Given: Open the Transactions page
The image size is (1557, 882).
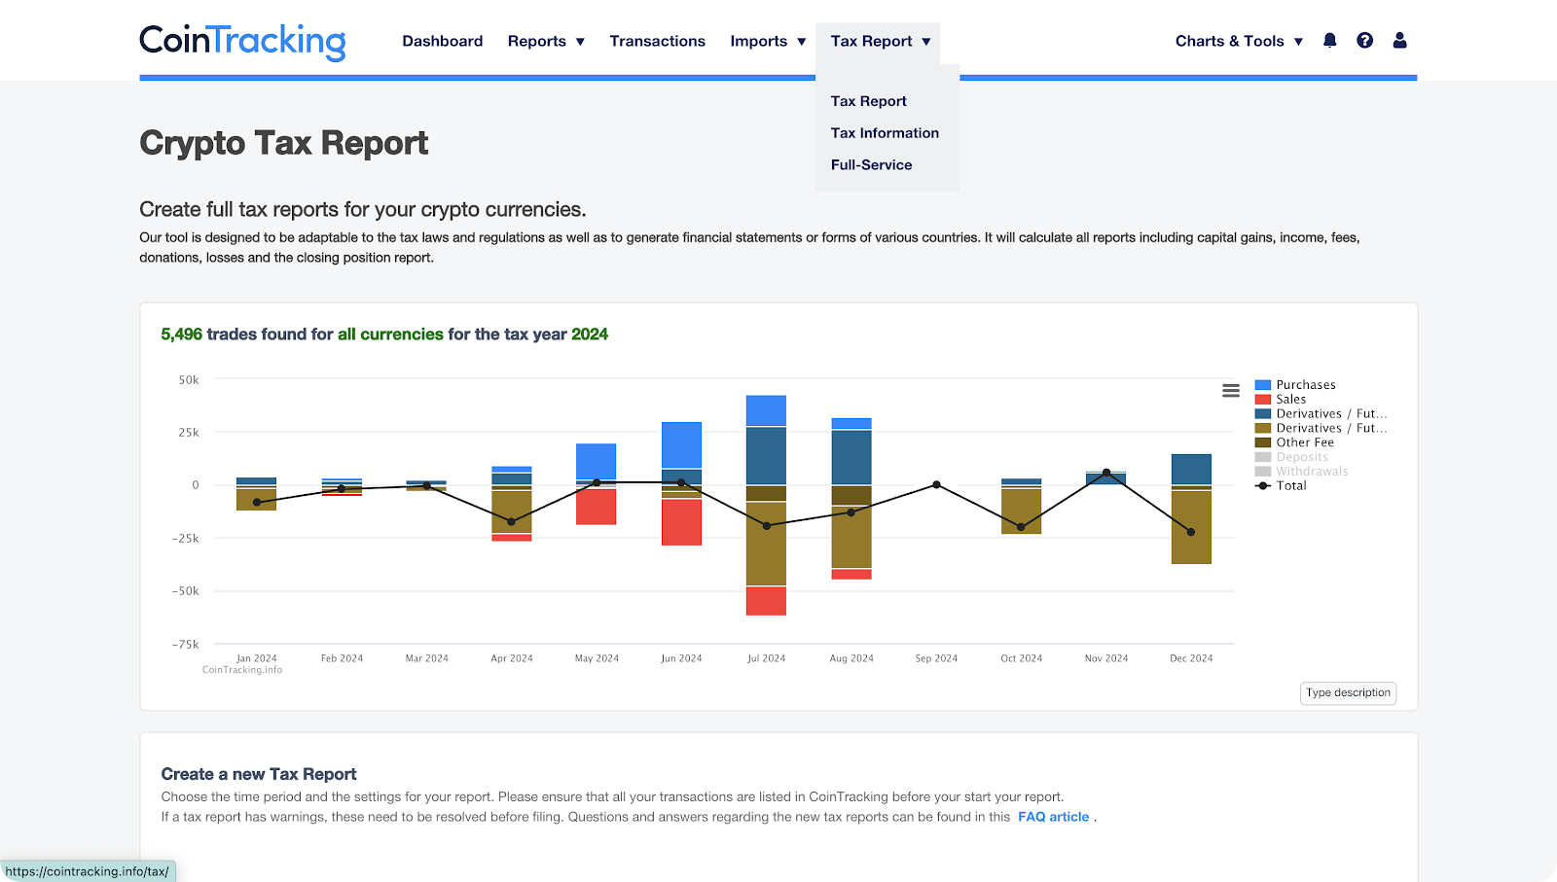Looking at the screenshot, I should (658, 41).
